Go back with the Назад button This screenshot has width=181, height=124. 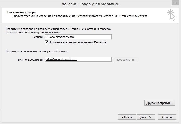[x=127, y=117]
